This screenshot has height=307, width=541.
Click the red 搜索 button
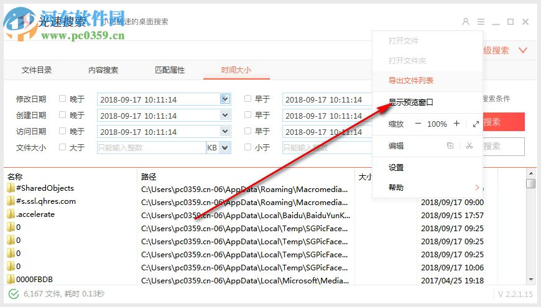point(504,122)
